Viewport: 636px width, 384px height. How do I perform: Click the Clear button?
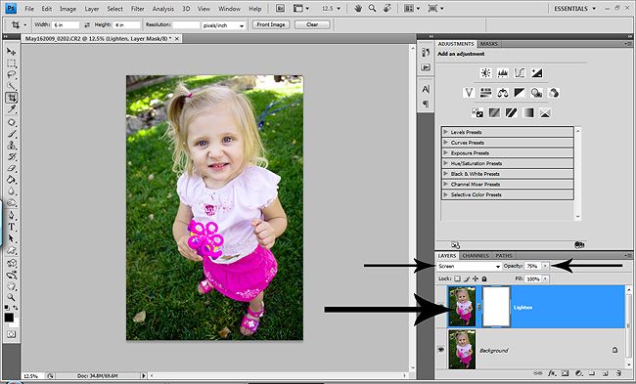pyautogui.click(x=312, y=24)
